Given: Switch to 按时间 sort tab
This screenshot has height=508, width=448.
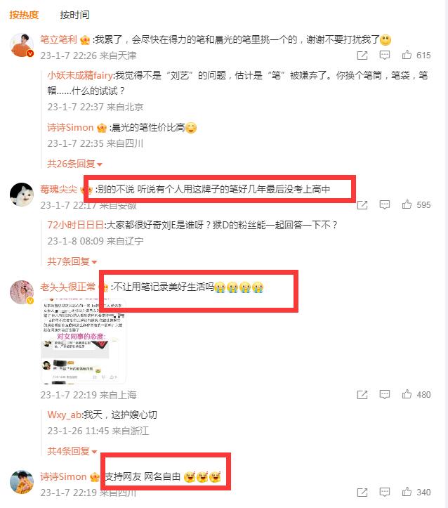Looking at the screenshot, I should tap(74, 15).
